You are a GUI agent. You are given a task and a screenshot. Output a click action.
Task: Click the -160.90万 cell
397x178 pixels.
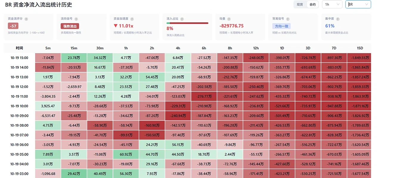[152, 125]
